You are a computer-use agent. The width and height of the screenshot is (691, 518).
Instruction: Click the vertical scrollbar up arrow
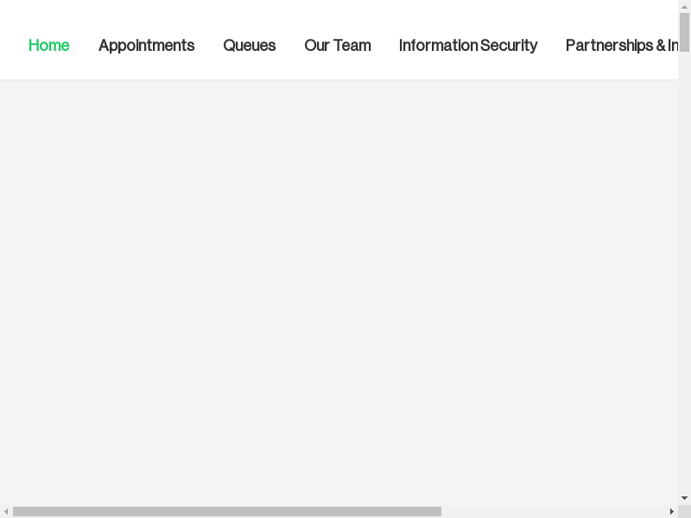684,6
